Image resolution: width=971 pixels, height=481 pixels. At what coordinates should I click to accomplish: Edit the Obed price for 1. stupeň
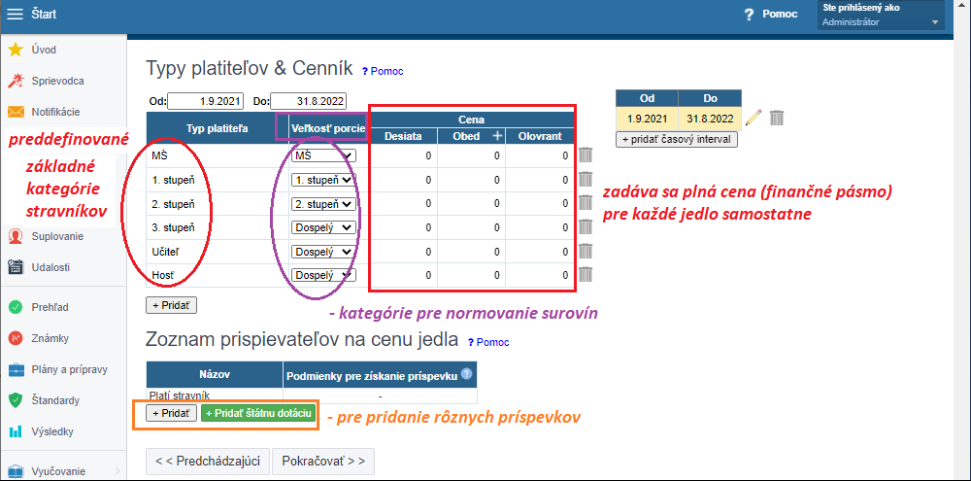471,180
